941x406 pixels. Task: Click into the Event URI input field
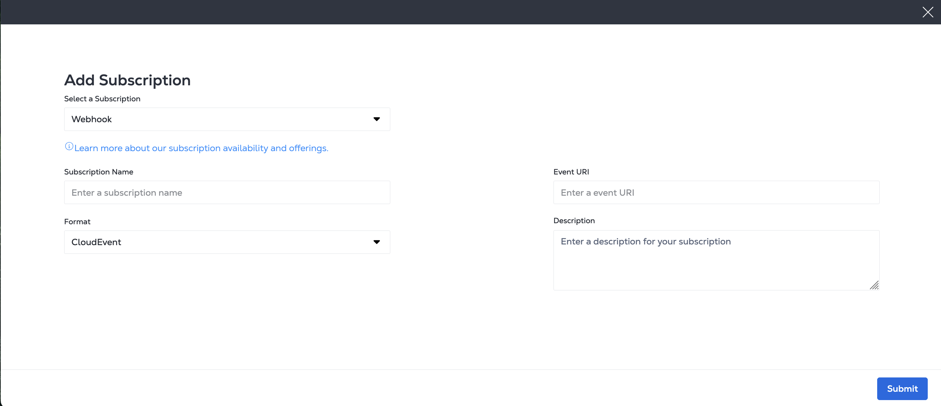point(716,192)
